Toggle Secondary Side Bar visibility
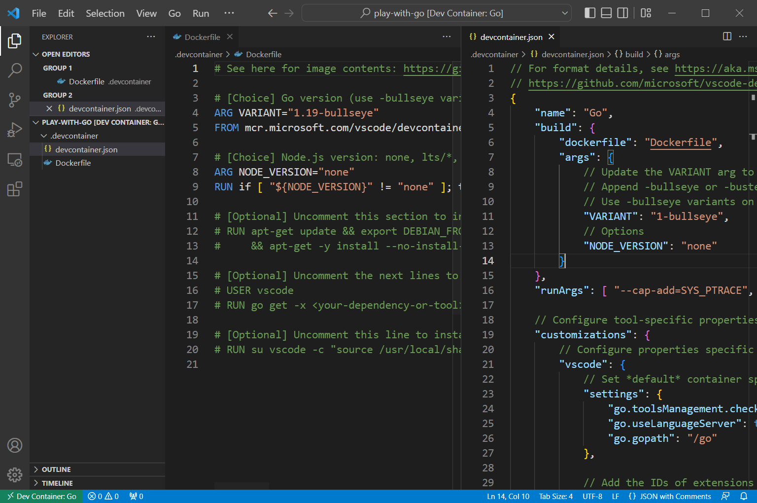757x503 pixels. coord(623,13)
